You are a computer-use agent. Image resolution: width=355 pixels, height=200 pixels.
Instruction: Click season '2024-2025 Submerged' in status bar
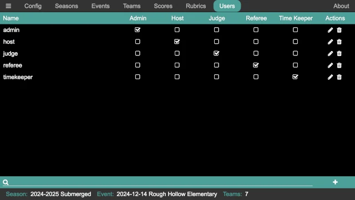[60, 194]
